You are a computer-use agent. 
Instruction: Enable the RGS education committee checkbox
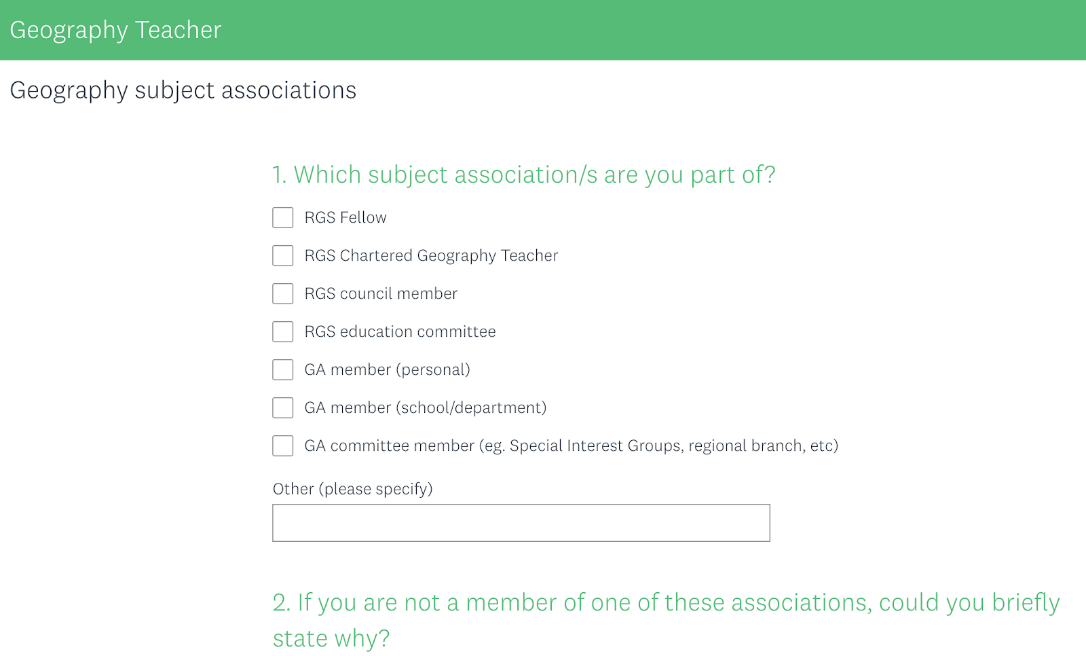(282, 331)
